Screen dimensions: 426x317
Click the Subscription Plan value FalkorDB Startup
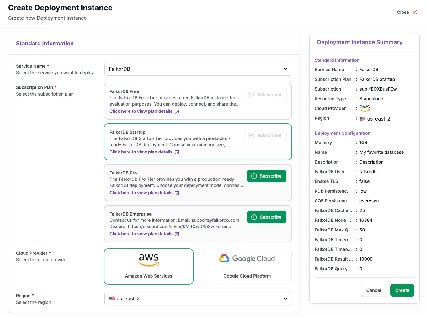[377, 79]
